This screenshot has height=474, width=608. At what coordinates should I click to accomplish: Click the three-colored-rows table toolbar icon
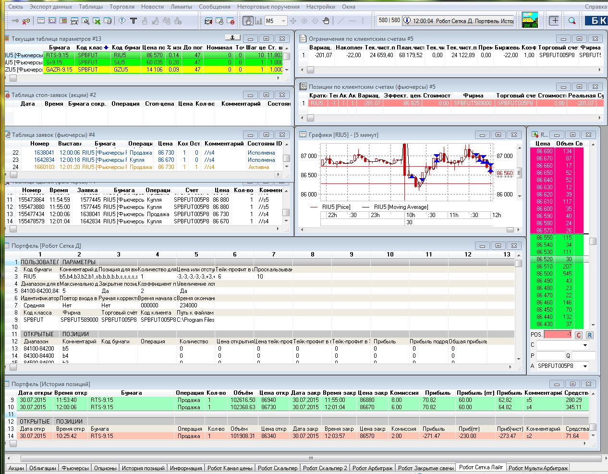pos(63,21)
